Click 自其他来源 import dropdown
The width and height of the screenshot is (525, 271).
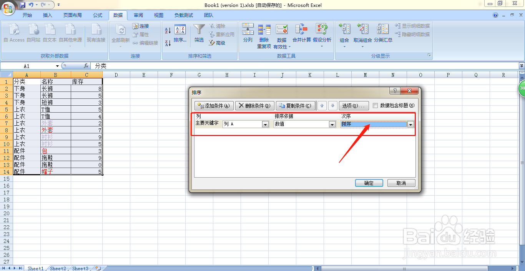70,35
